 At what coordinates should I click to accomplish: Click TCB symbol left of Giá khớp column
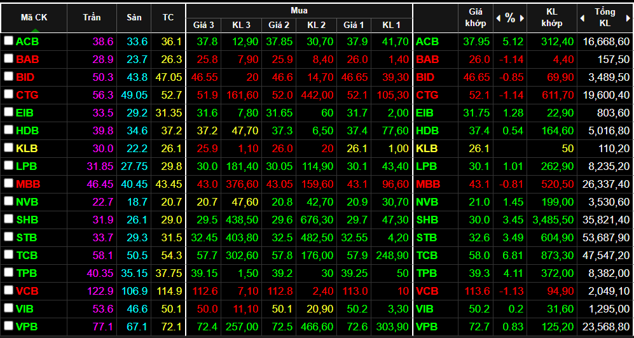[427, 255]
